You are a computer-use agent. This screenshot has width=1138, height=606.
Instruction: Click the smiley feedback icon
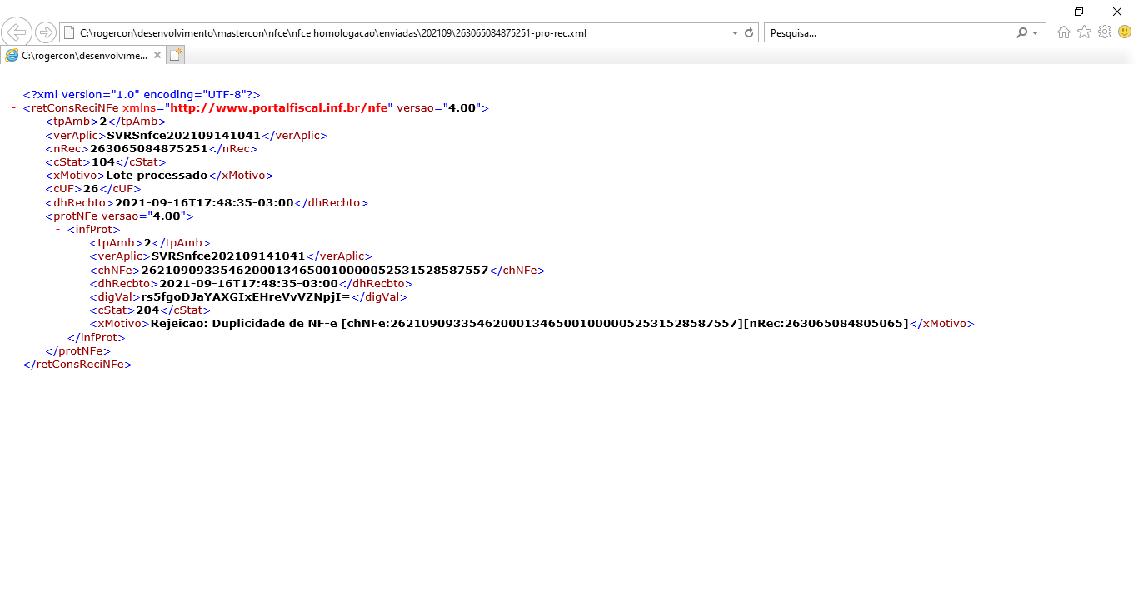point(1125,32)
